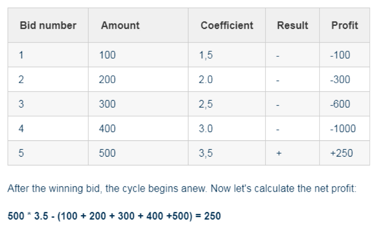The image size is (376, 228).
Task: Select the amount cell showing 300
Action: (138, 104)
